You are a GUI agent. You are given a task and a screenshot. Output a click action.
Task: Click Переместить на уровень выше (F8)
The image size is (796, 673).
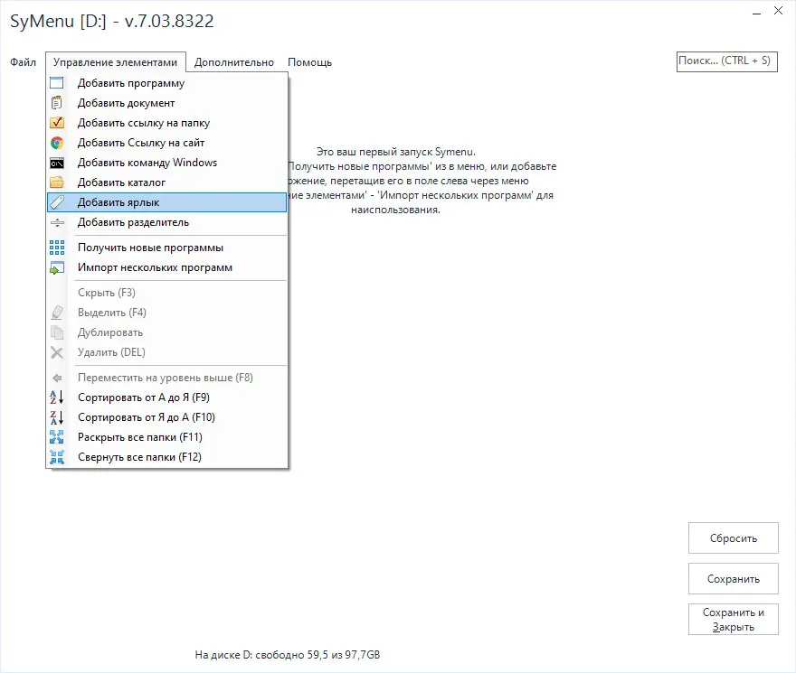(167, 378)
